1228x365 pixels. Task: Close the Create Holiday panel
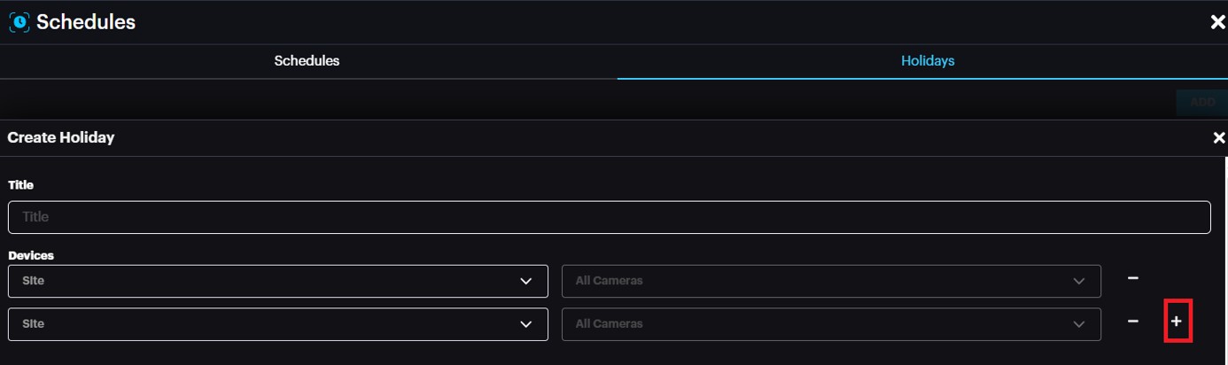(x=1218, y=138)
